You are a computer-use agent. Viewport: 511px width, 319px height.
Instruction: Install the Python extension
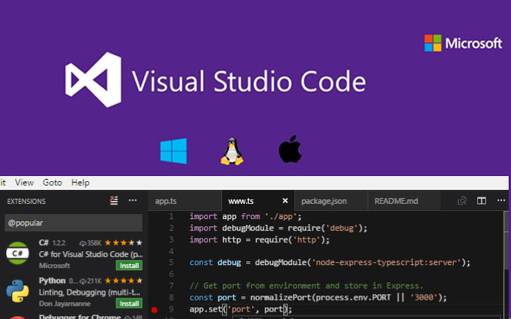pos(129,303)
